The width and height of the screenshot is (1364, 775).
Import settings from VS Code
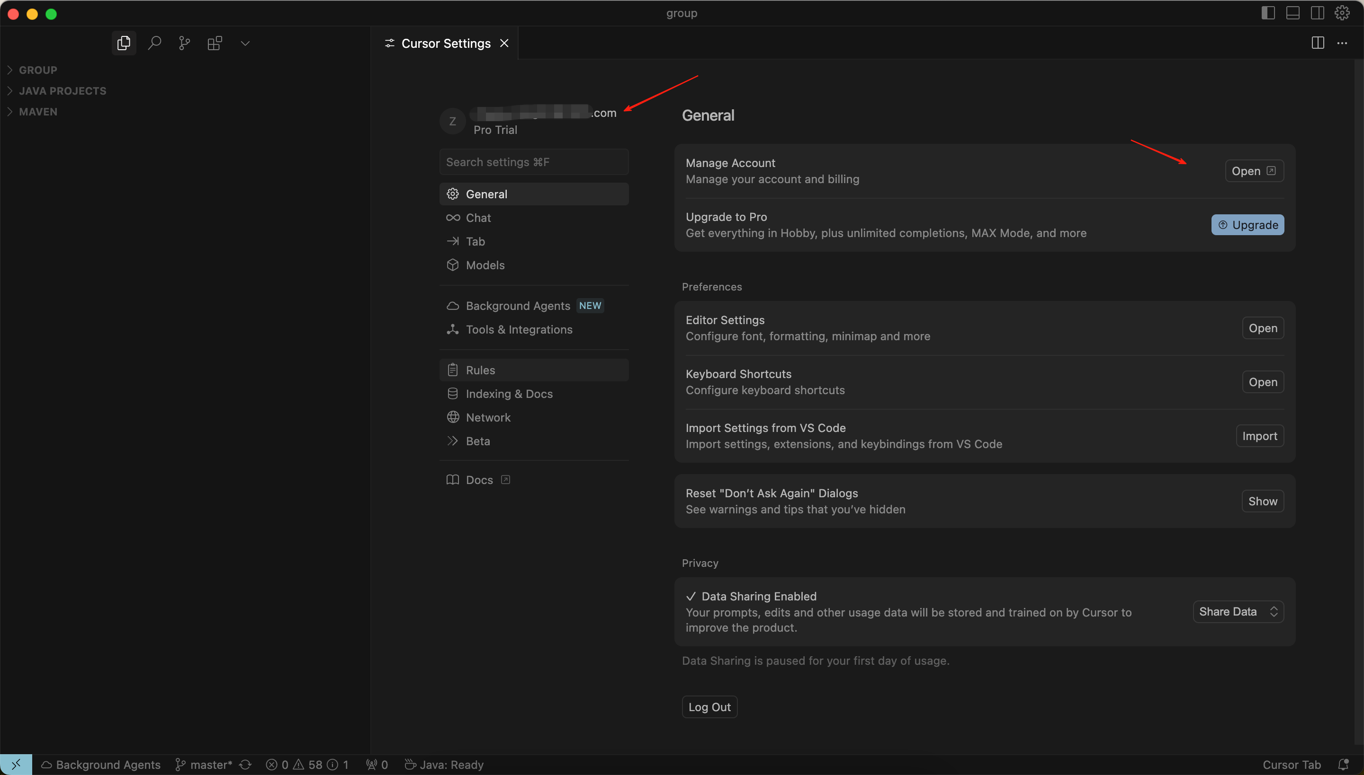pyautogui.click(x=1260, y=436)
